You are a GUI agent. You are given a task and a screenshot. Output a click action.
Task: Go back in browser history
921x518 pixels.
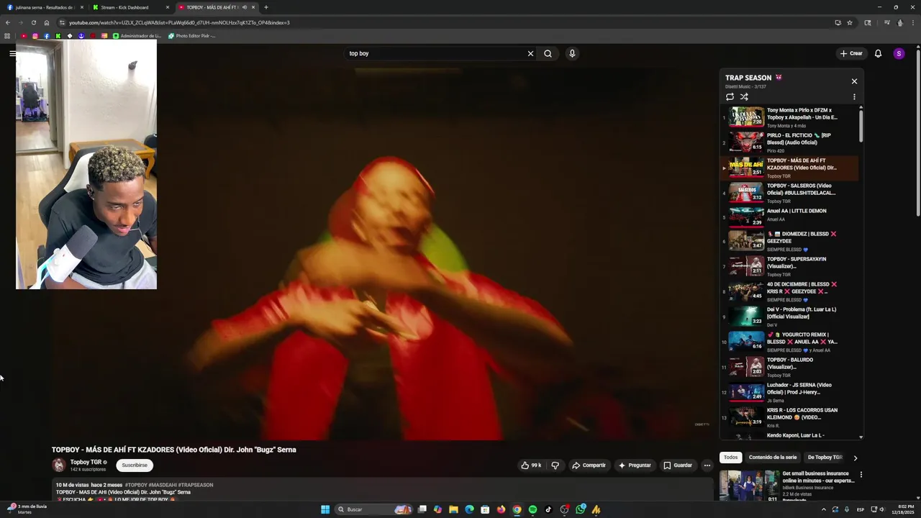click(x=7, y=22)
